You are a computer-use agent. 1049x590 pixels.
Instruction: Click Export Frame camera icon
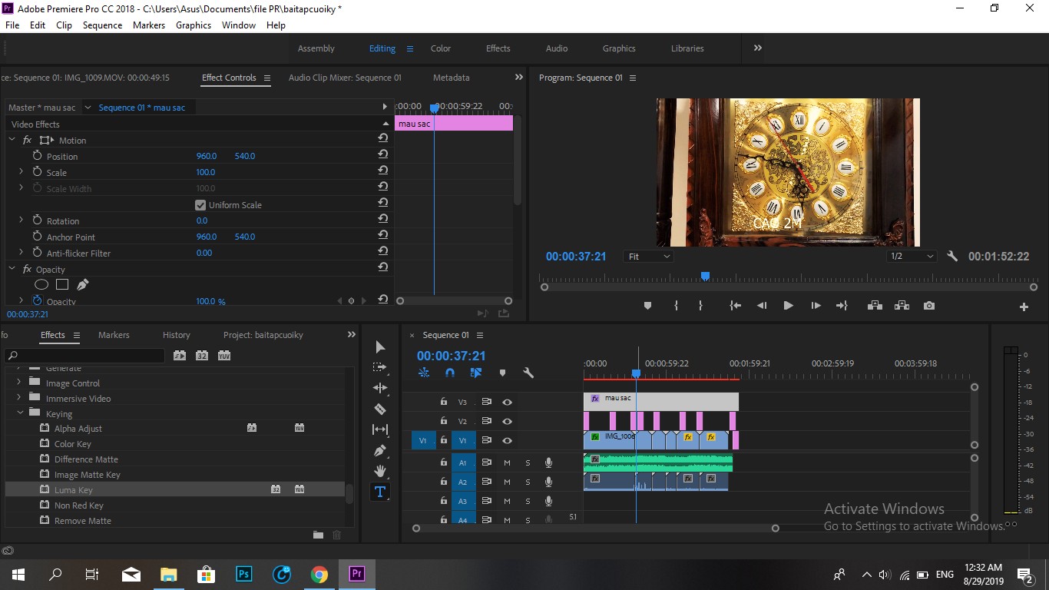click(929, 306)
